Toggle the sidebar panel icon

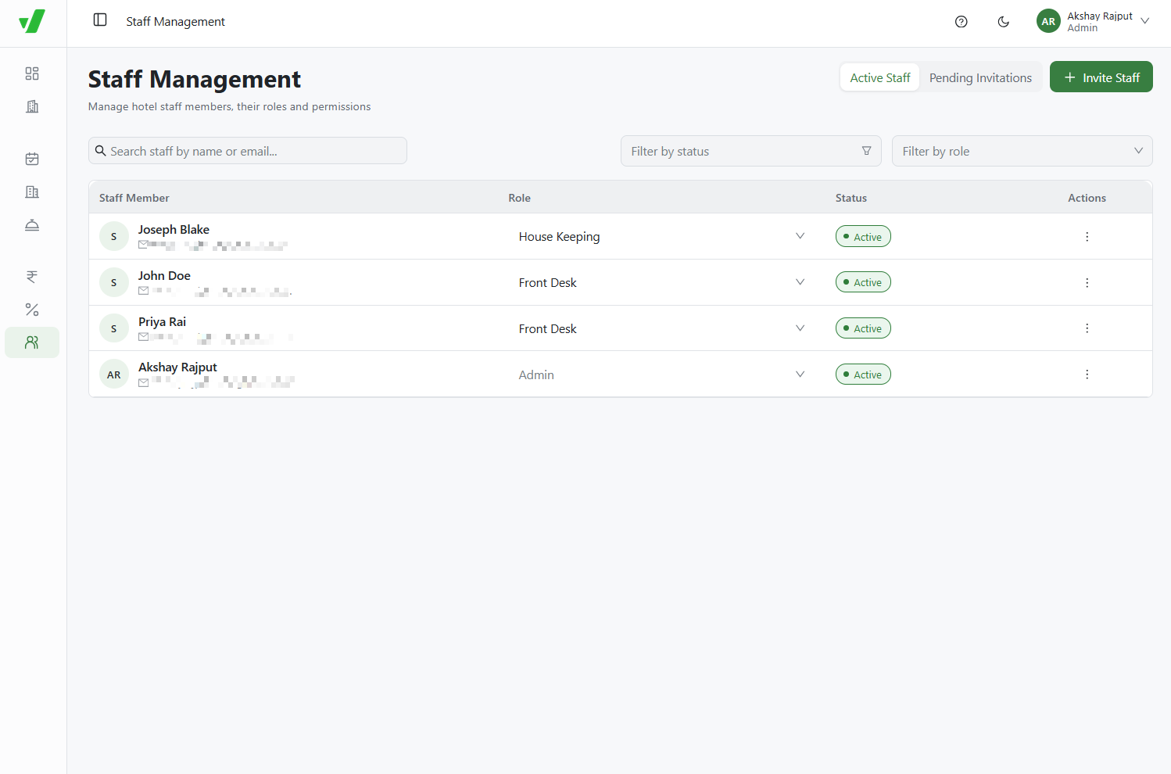[x=100, y=20]
